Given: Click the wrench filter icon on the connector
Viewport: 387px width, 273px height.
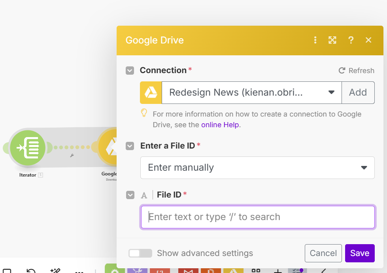Looking at the screenshot, I should (x=72, y=155).
